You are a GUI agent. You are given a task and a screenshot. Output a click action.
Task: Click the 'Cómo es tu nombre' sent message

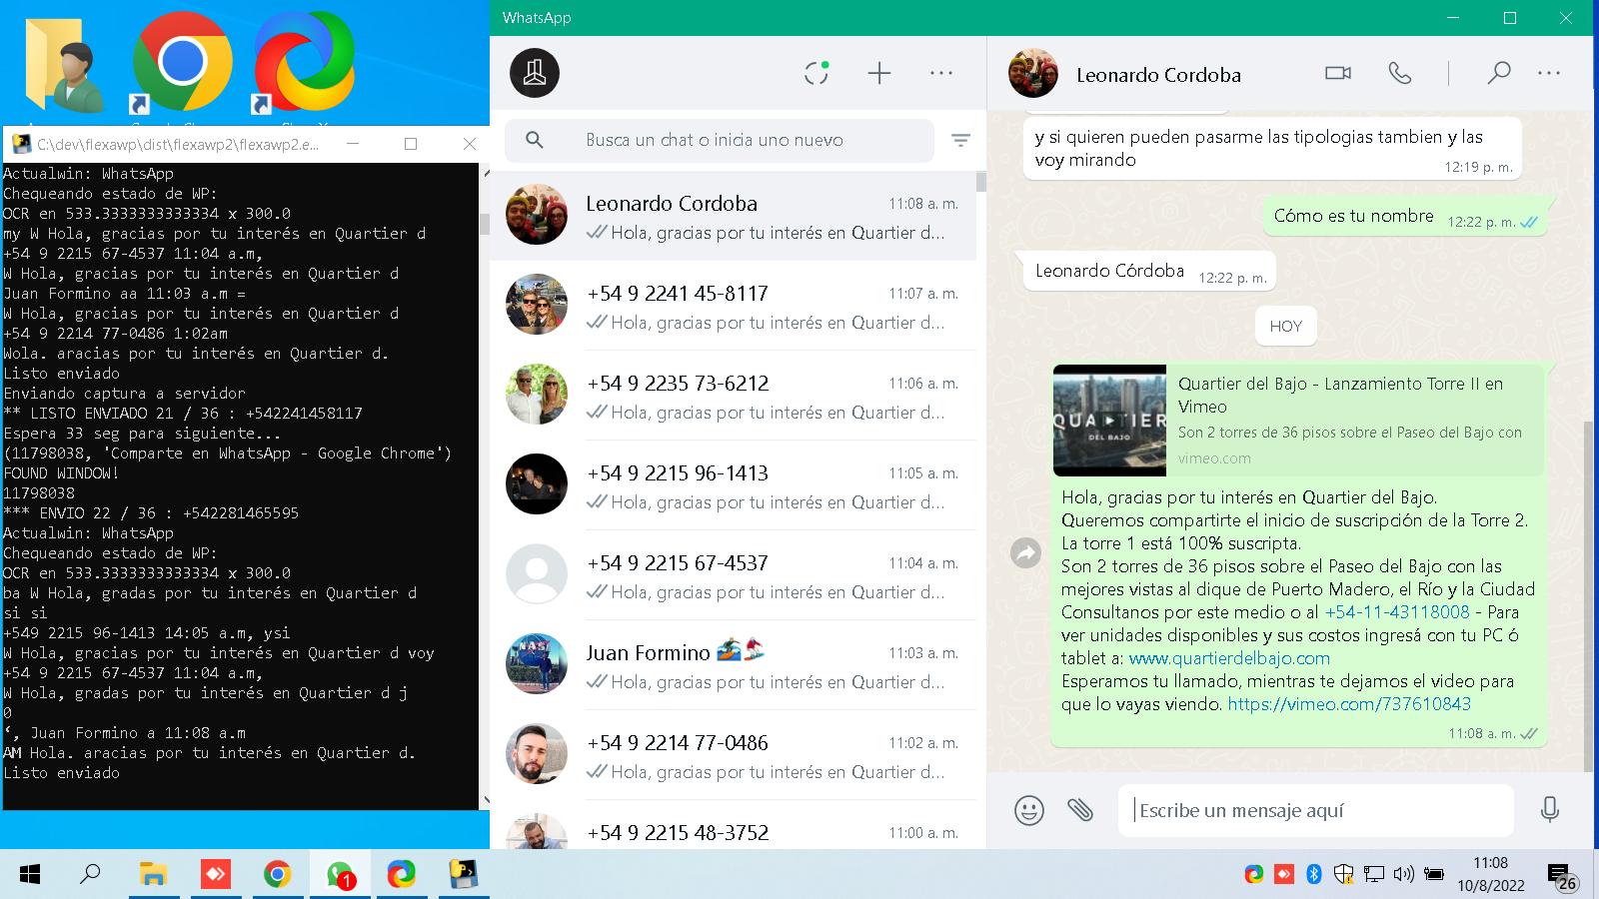pyautogui.click(x=1406, y=216)
